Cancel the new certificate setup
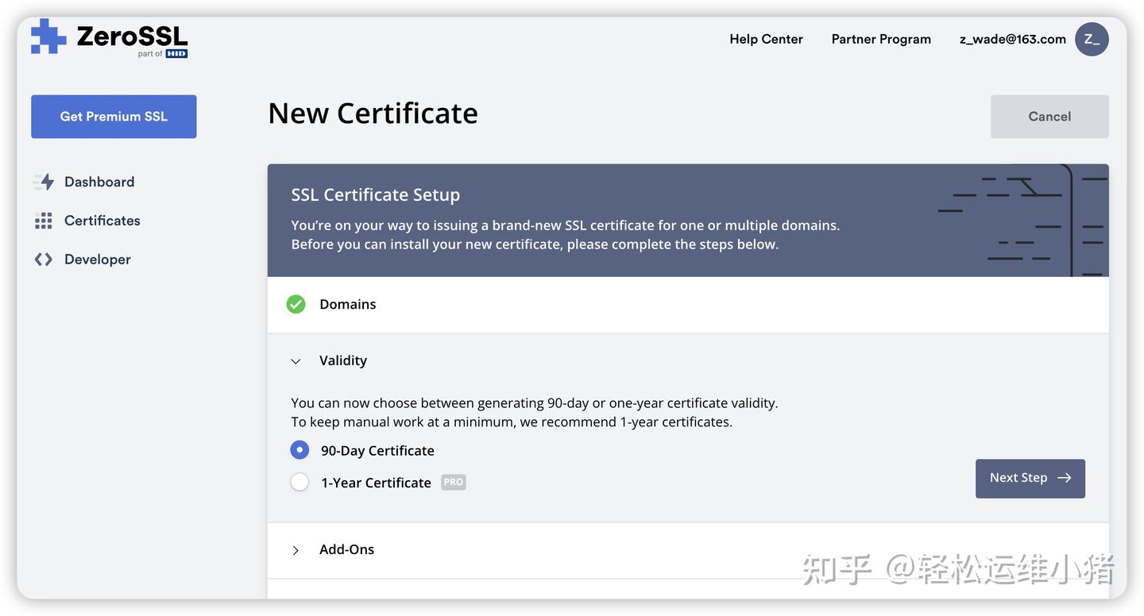The width and height of the screenshot is (1144, 616). (x=1049, y=117)
